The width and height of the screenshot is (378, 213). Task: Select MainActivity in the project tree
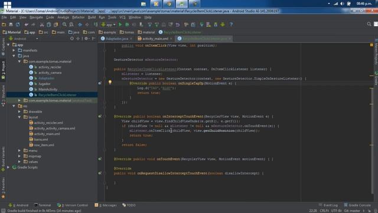pos(48,89)
